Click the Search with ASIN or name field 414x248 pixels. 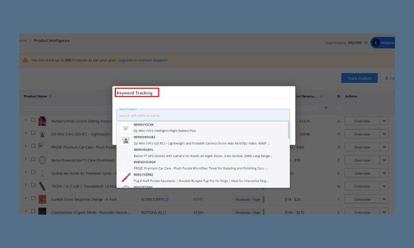203,115
